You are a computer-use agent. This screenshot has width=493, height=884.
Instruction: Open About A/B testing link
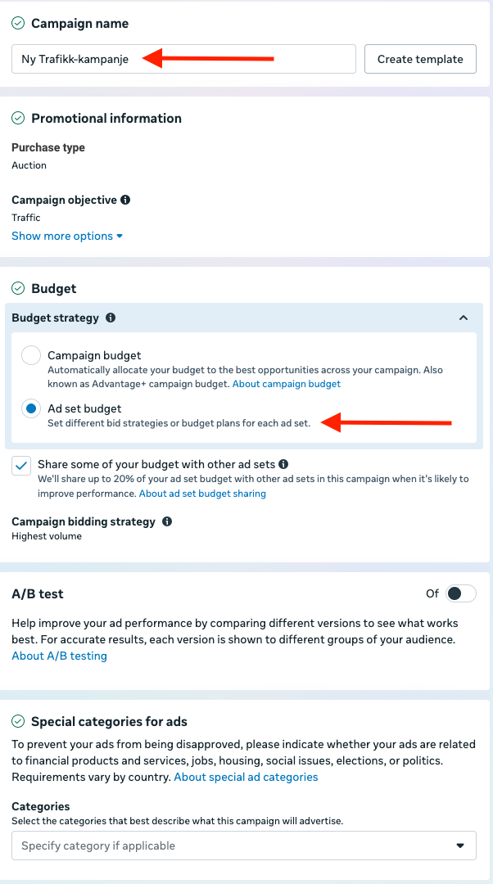[x=59, y=656]
